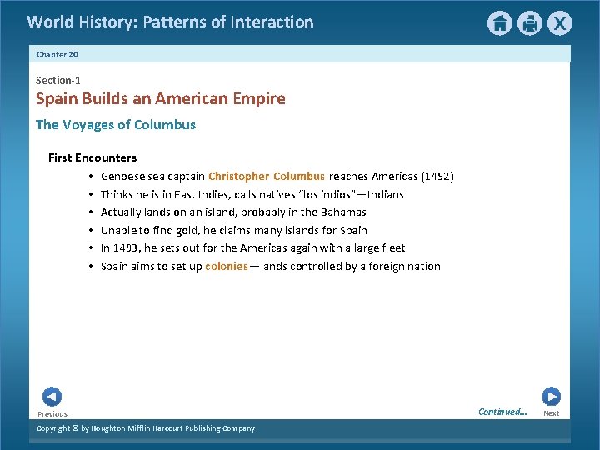Click the bullet about landing in the Bahamas

pos(233,212)
